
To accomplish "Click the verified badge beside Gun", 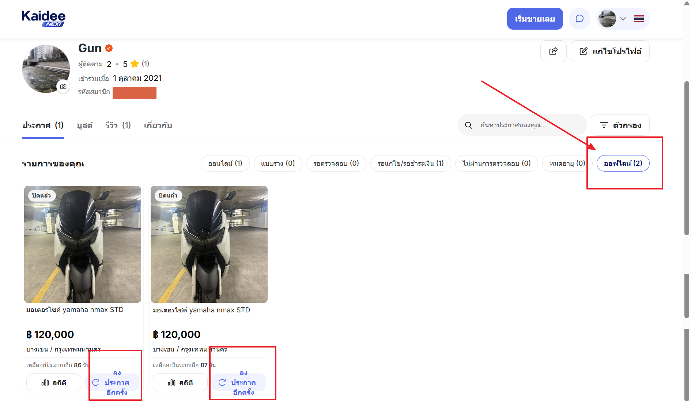I will 109,48.
